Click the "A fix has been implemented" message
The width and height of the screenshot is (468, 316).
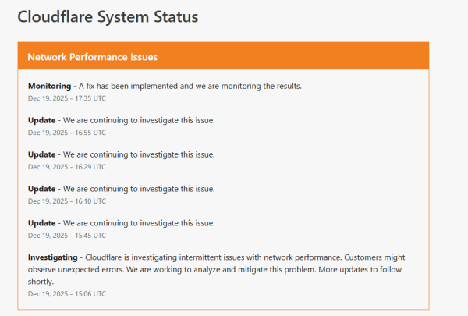click(190, 86)
